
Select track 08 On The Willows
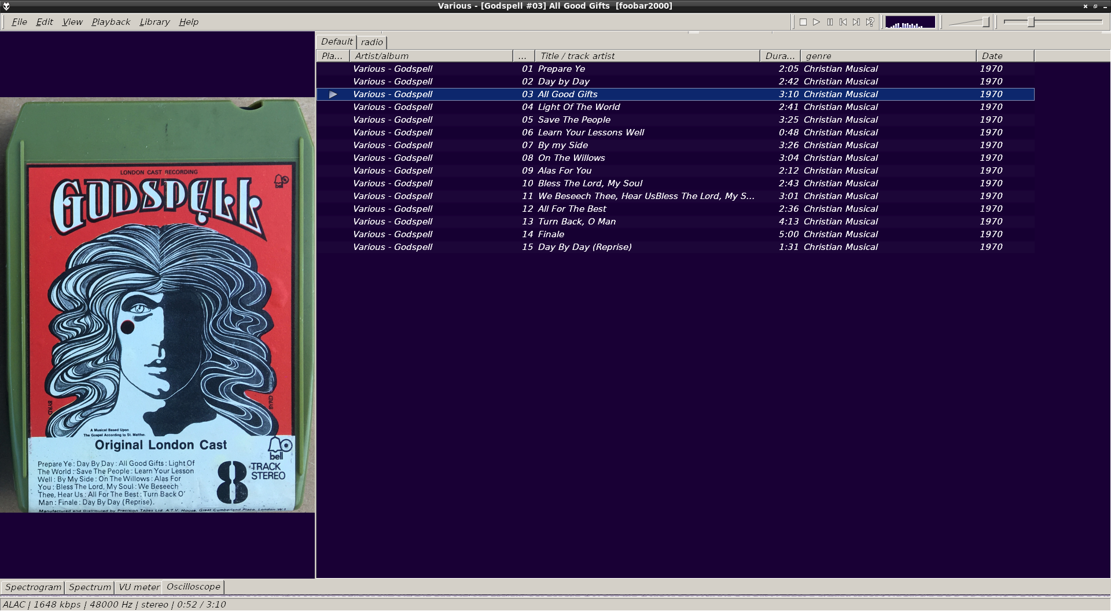point(675,158)
